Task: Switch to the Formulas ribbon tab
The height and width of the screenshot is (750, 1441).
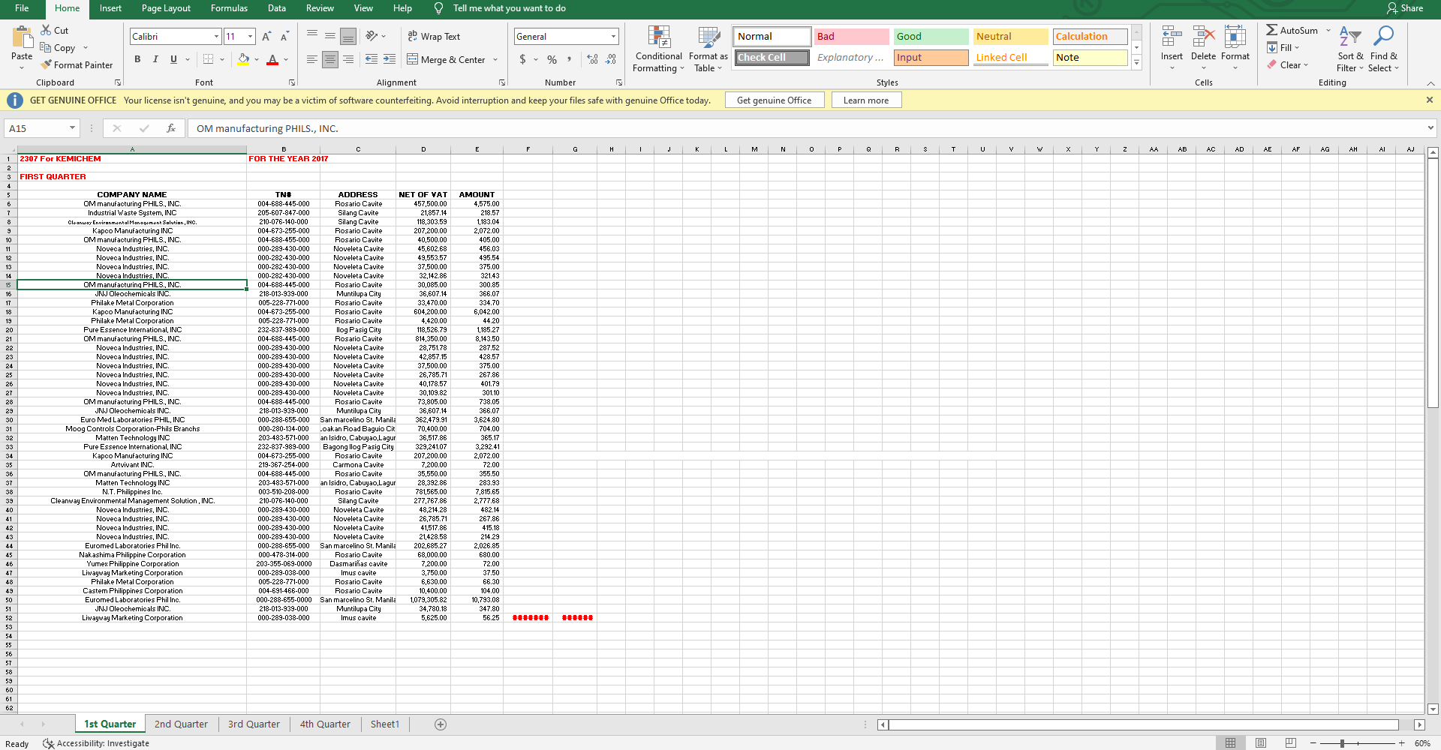Action: coord(229,8)
